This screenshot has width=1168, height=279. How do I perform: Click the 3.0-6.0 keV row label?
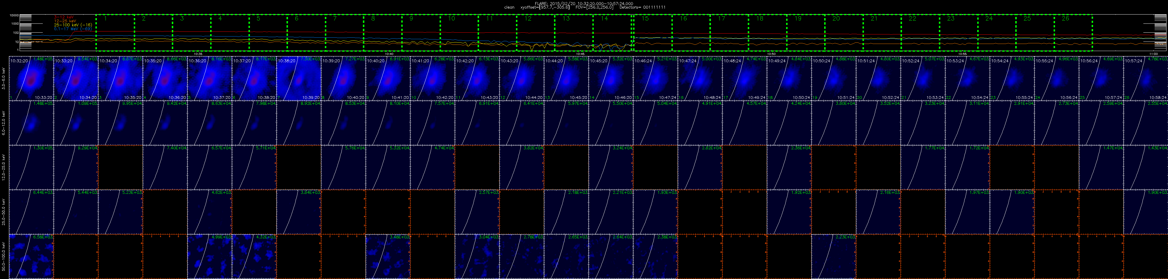(4, 78)
